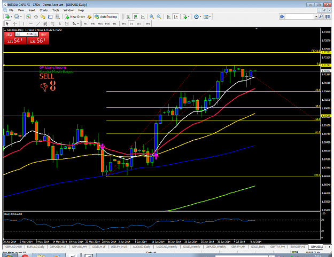
Task: Increase lot volume right of 0.10
Action: tap(36, 34)
